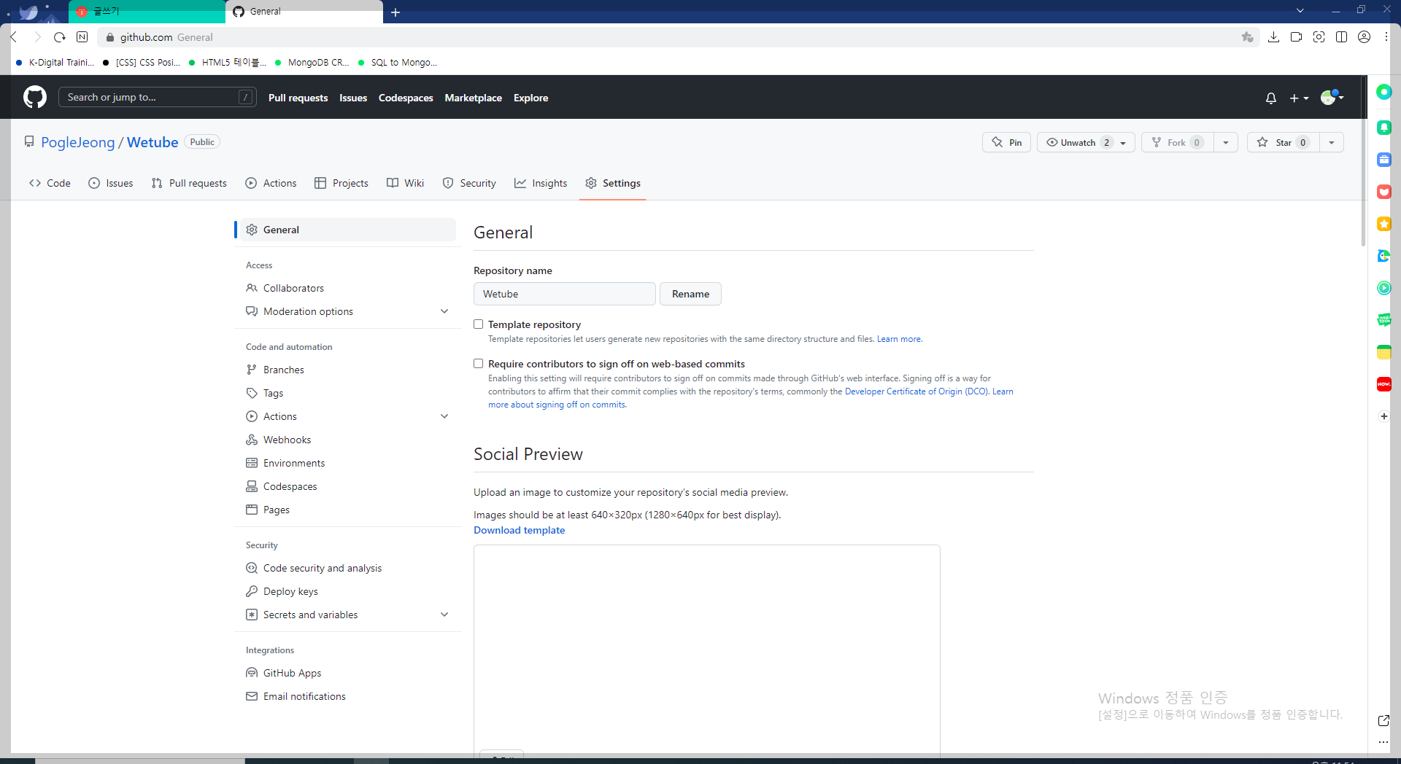Open Email notifications settings

(348, 696)
